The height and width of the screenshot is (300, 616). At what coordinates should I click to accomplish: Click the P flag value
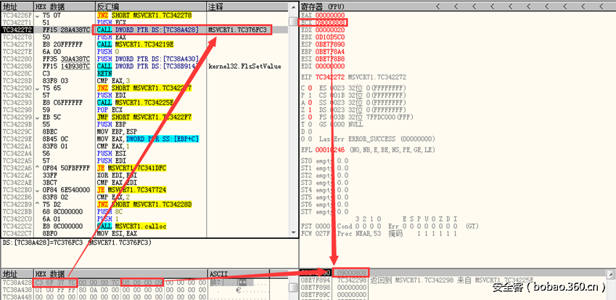point(309,95)
